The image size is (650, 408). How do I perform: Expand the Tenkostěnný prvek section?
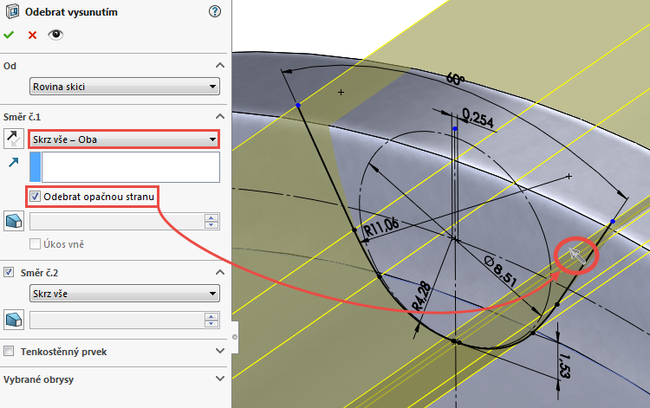(x=220, y=351)
